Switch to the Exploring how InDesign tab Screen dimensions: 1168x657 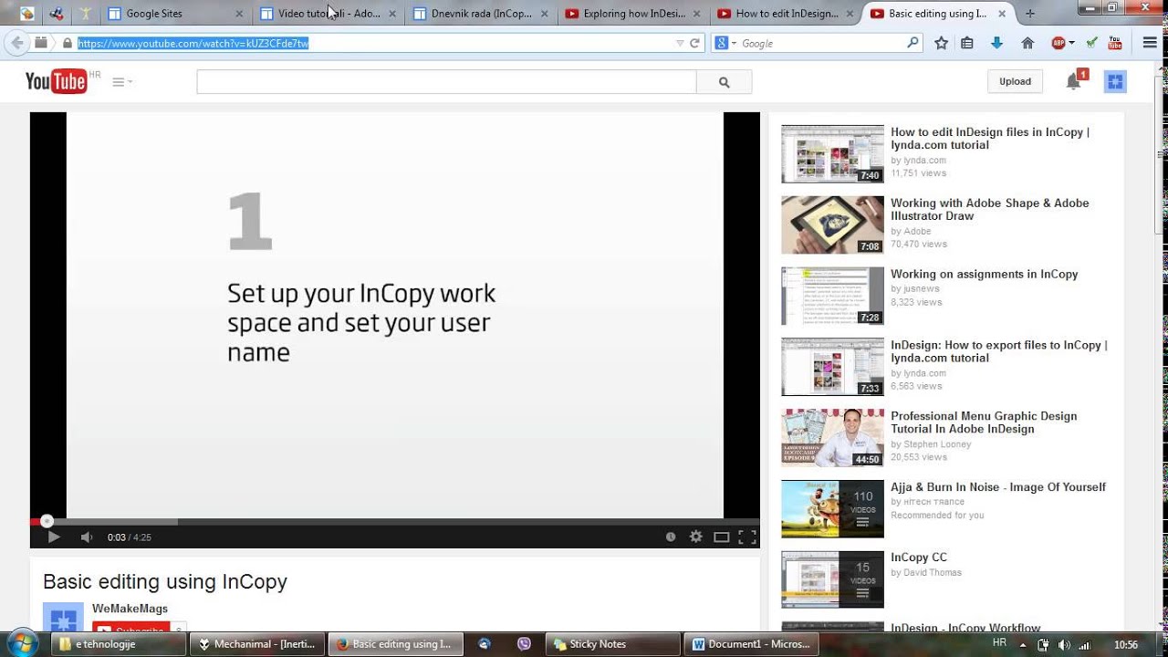coord(633,14)
